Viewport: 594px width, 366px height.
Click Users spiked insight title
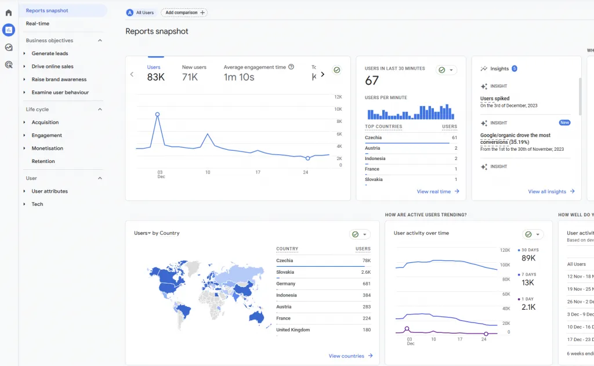click(495, 98)
